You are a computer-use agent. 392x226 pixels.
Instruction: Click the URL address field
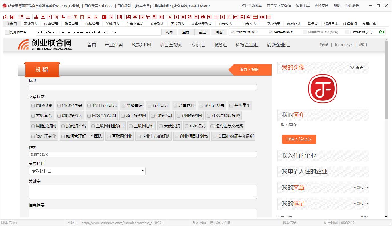(x=99, y=32)
